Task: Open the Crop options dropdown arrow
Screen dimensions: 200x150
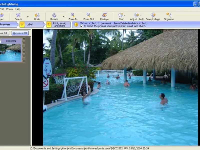Action: pos(124,15)
